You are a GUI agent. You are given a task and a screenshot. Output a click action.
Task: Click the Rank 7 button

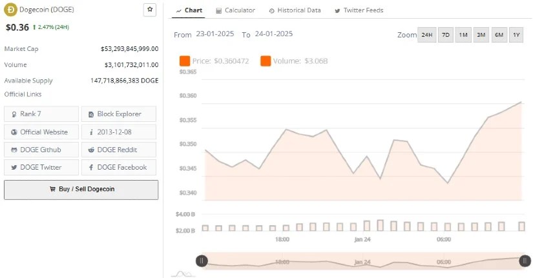(x=41, y=114)
